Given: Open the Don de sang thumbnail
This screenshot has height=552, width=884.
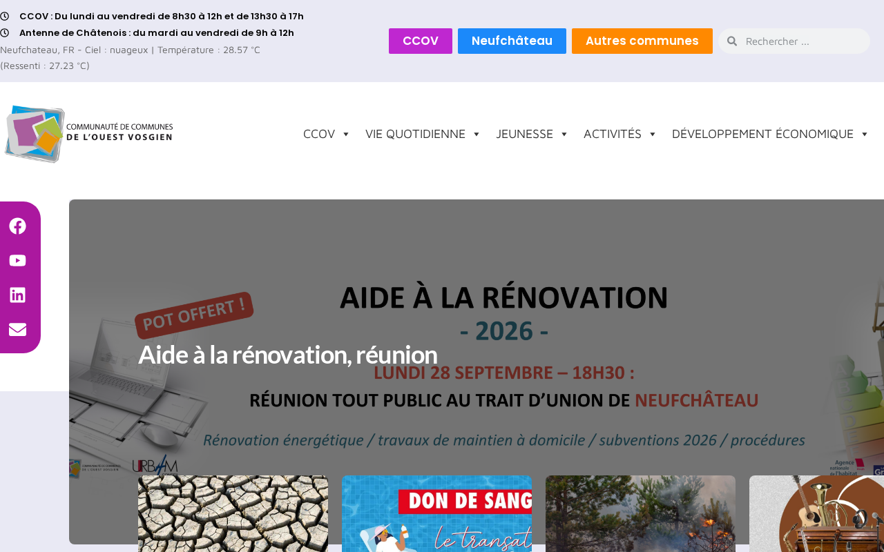Looking at the screenshot, I should click(x=436, y=513).
